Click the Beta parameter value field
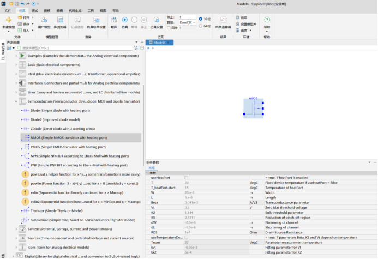 tap(217, 203)
